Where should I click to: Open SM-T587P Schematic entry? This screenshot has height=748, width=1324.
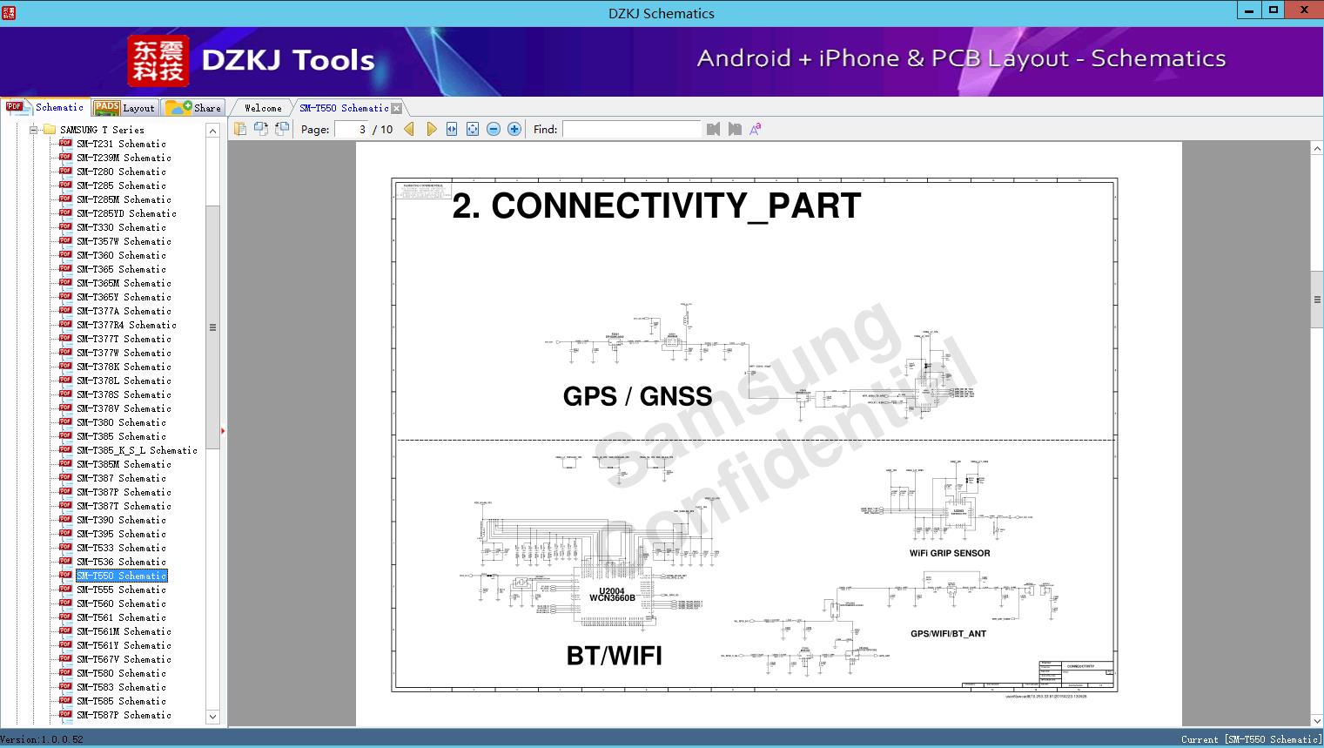point(124,715)
